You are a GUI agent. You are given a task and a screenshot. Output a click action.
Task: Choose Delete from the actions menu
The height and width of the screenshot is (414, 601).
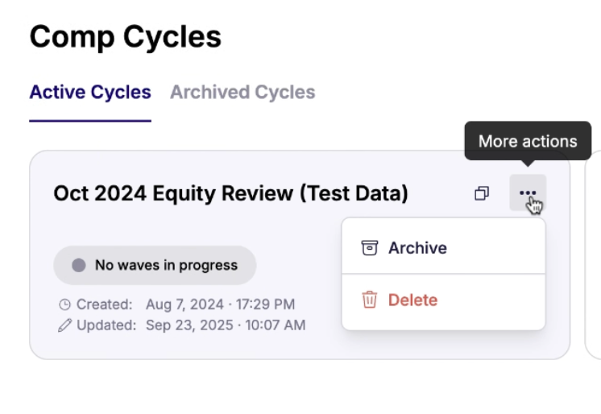point(412,300)
